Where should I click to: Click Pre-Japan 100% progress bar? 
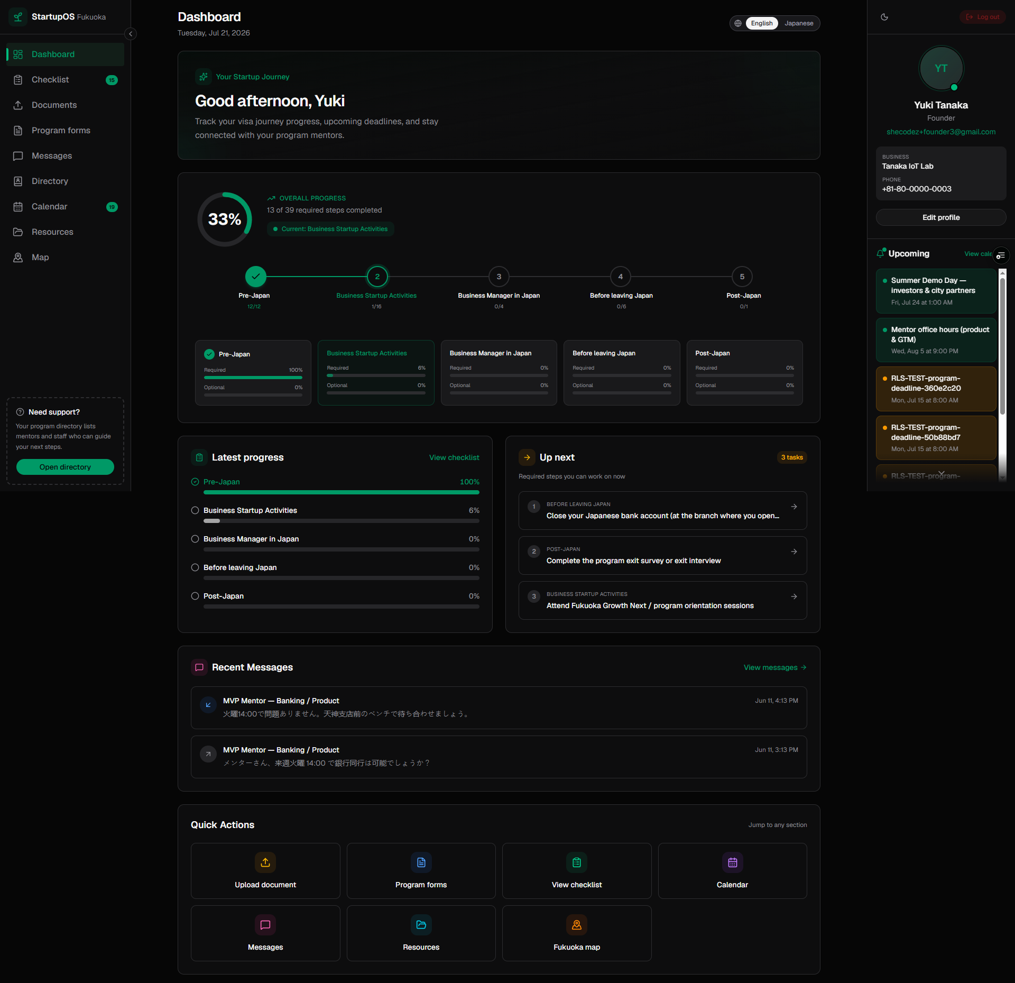click(342, 492)
